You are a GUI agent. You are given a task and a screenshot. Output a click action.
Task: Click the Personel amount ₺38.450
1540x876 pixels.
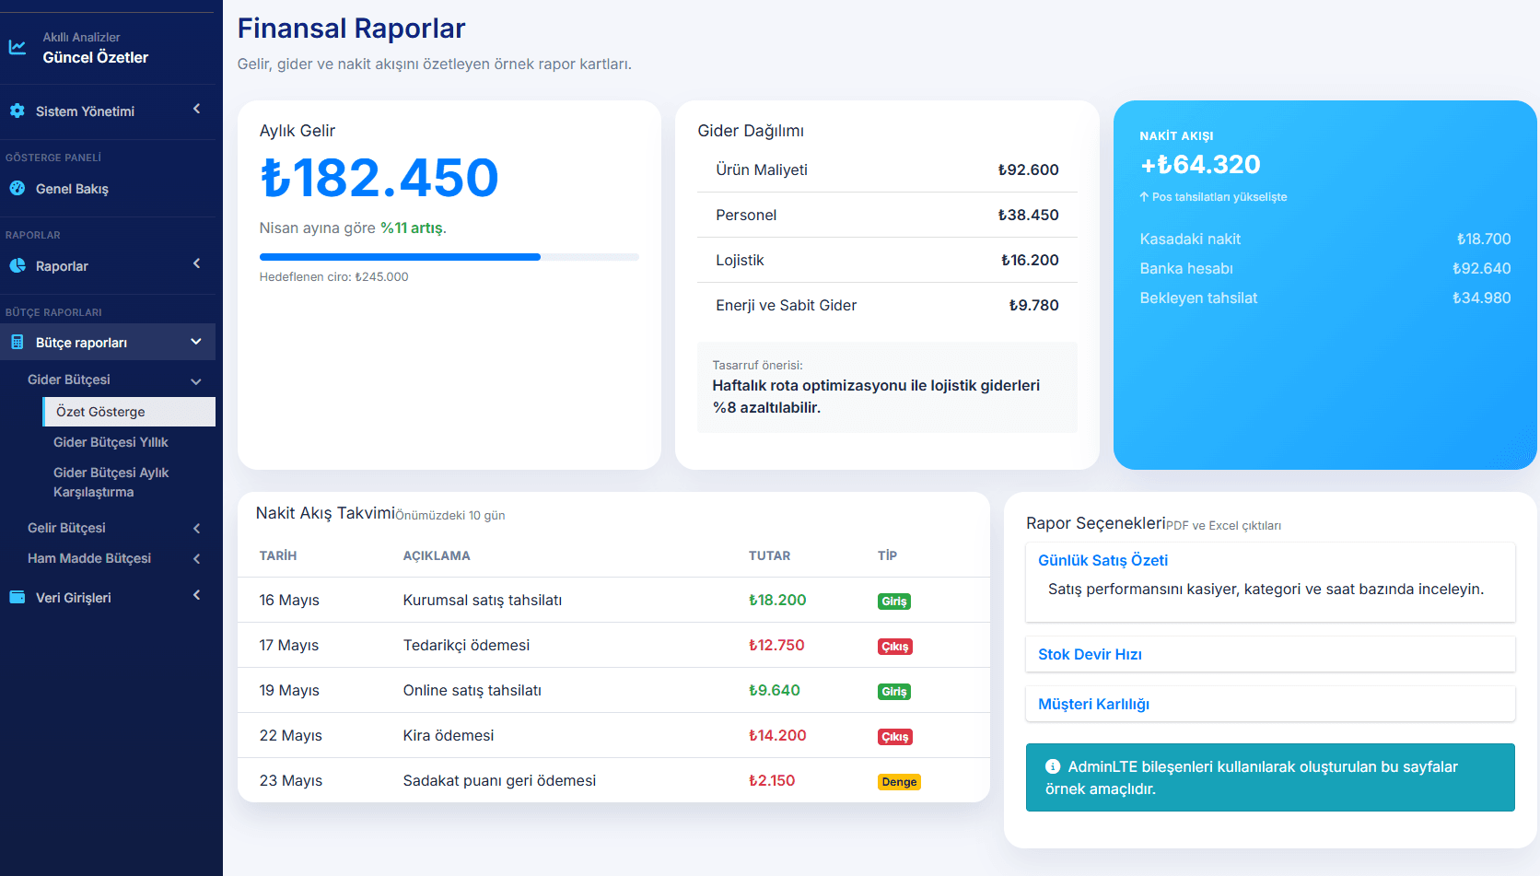tap(1028, 215)
